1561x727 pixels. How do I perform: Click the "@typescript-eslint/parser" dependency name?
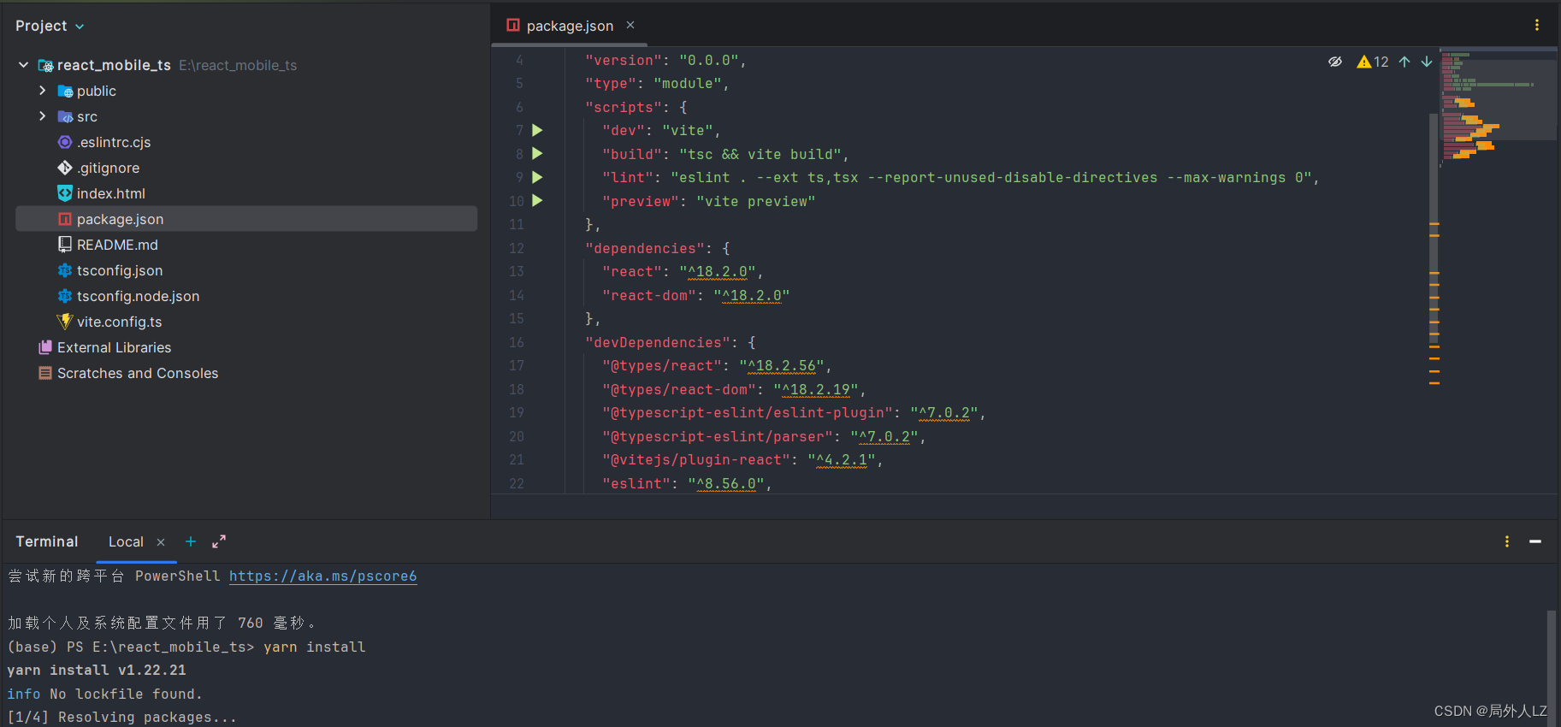tap(718, 436)
